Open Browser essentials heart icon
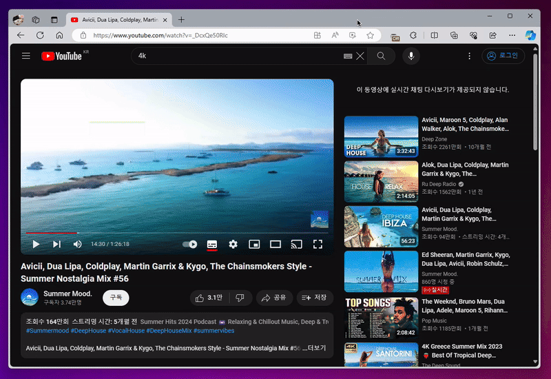This screenshot has height=379, width=551. [473, 35]
